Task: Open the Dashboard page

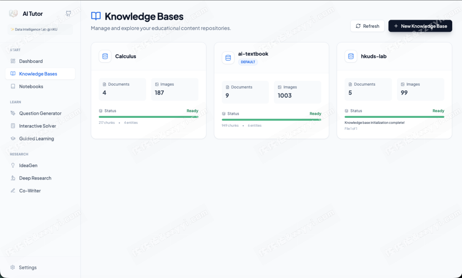Action: click(x=40, y=61)
